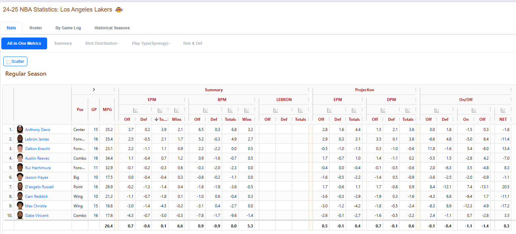The image size is (516, 234).
Task: Open D'angelo Russell player page
Action: click(x=39, y=187)
